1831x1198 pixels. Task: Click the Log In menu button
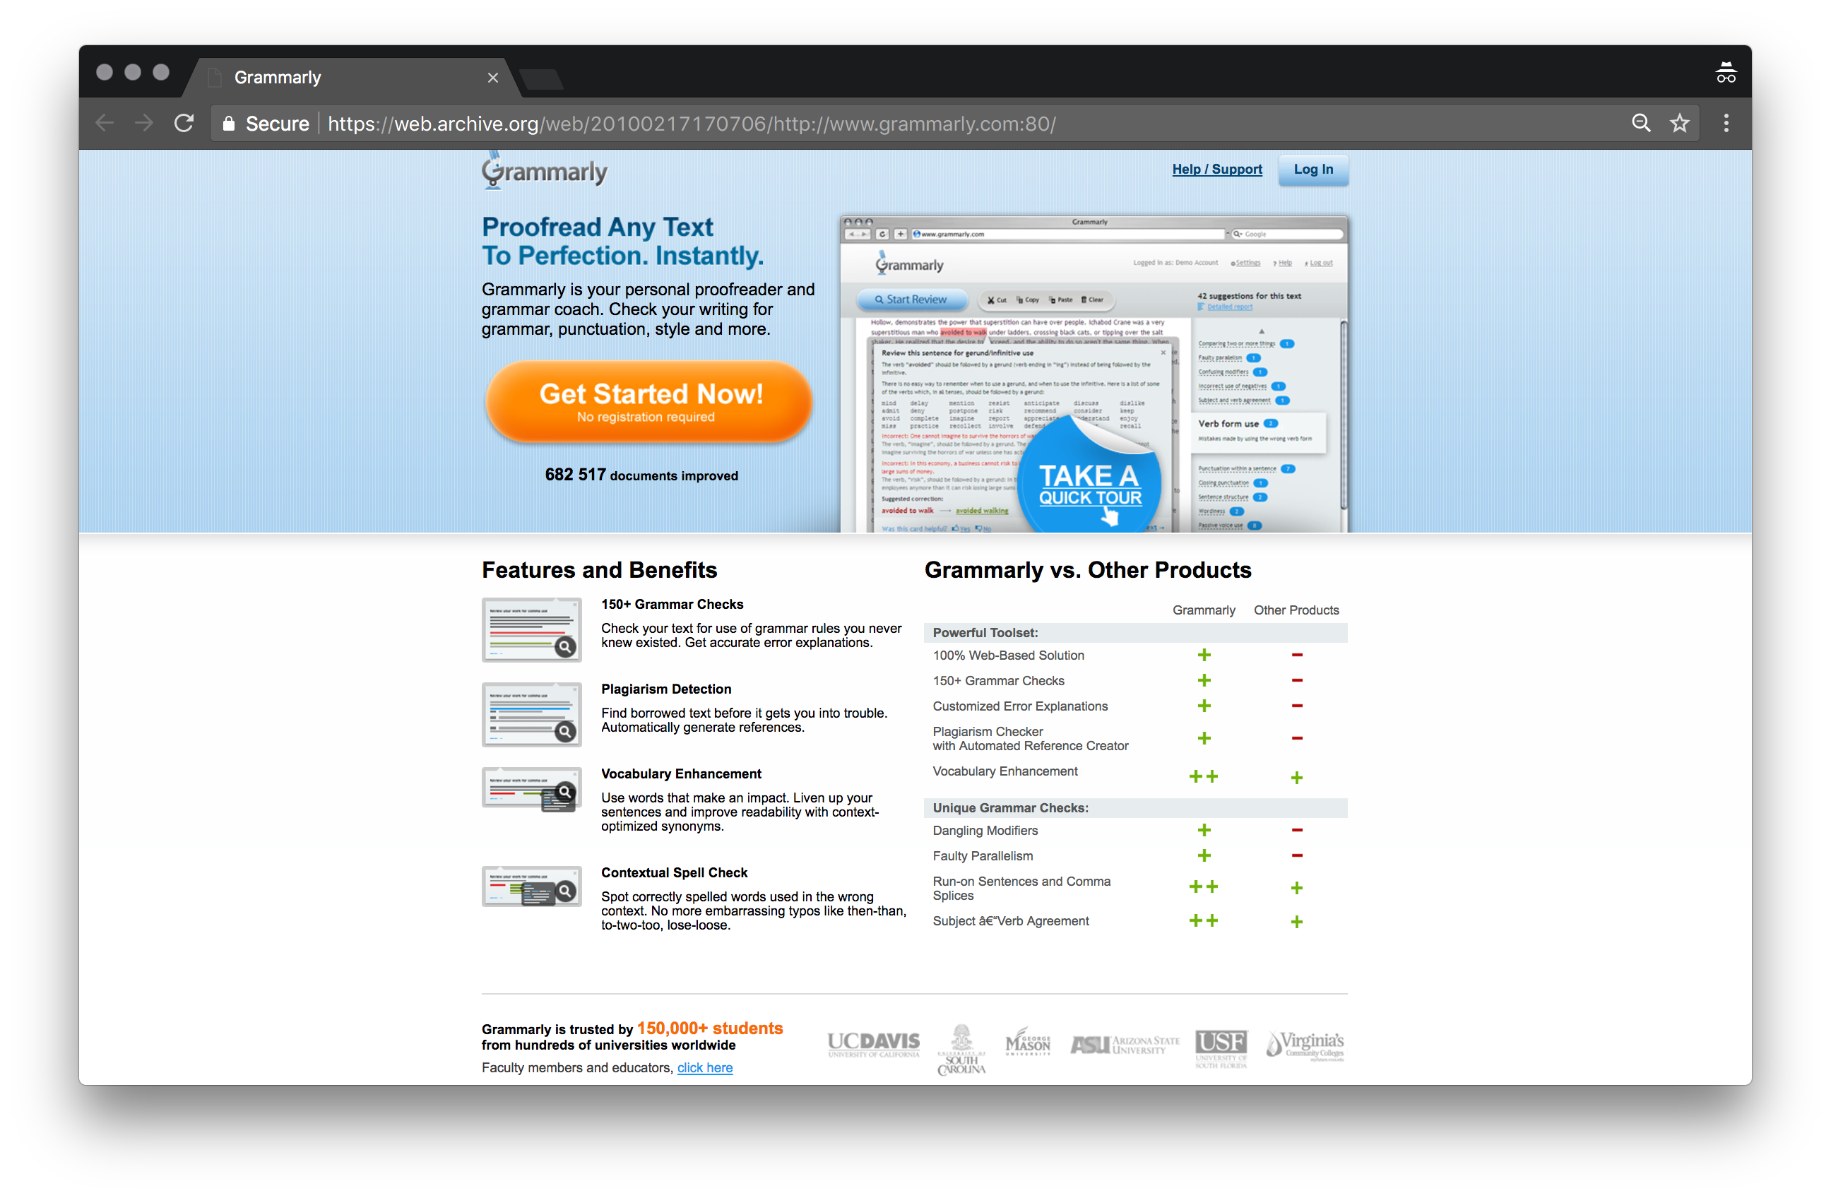[1314, 170]
